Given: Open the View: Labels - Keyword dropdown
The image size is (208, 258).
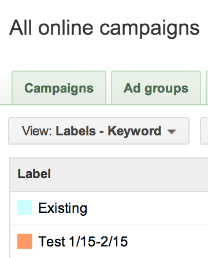Looking at the screenshot, I should [99, 131].
